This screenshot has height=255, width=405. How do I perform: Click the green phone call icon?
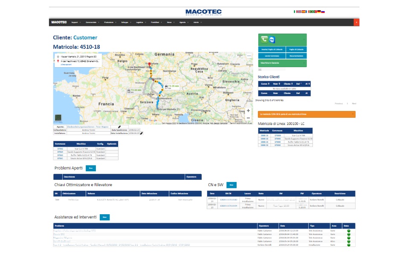click(x=264, y=40)
